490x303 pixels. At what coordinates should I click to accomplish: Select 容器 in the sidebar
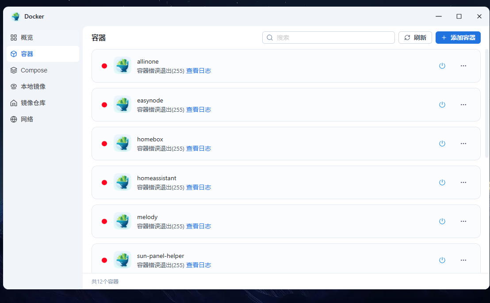coord(43,54)
